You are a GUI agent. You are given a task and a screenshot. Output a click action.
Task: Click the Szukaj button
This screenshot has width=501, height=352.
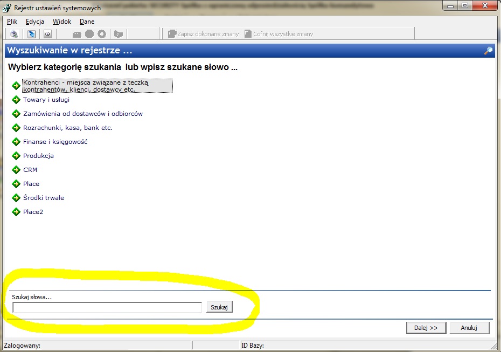(x=219, y=307)
